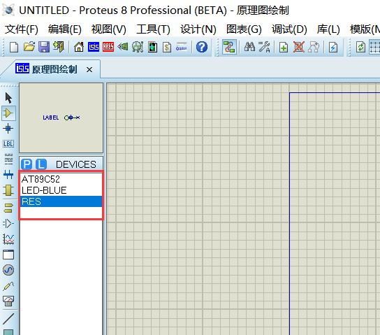Select the Device Pins tool

pos(8,223)
